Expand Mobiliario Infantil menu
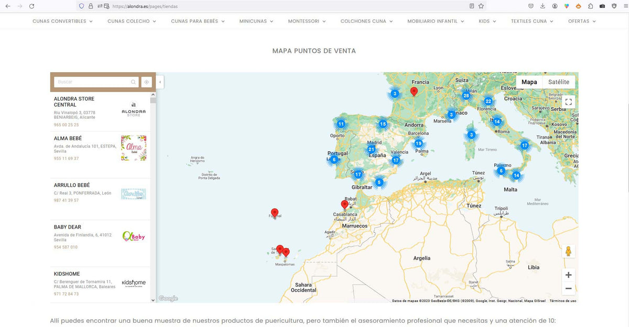This screenshot has height=327, width=629. click(436, 21)
